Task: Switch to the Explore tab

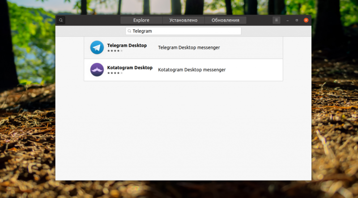Action: tap(141, 20)
